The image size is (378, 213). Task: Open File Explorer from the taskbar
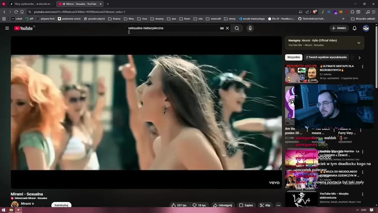(x=11, y=210)
